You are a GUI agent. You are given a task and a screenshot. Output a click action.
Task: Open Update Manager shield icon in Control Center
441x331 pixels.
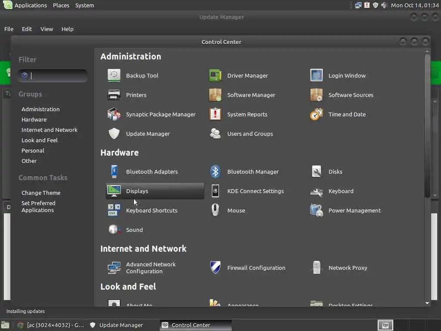point(114,134)
